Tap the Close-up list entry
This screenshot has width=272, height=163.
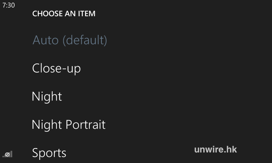56,68
